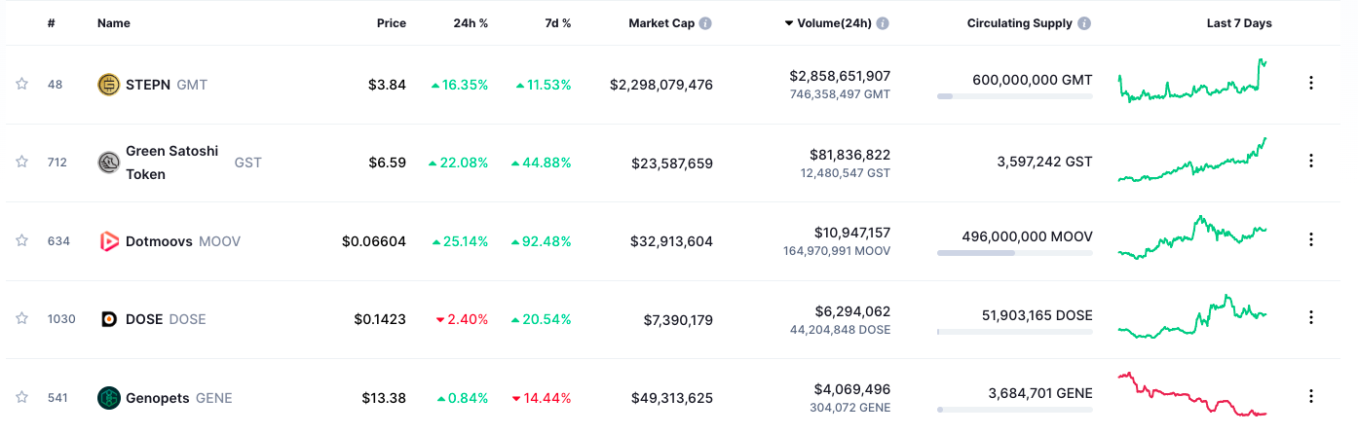Image resolution: width=1358 pixels, height=434 pixels.
Task: Click the DOSE coin logo icon
Action: click(109, 319)
